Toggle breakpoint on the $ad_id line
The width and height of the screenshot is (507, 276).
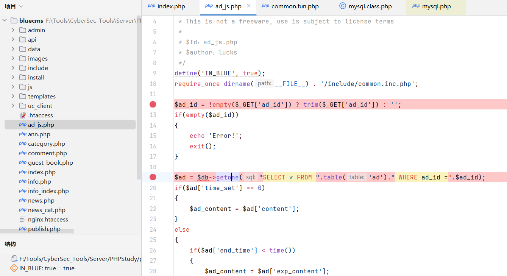point(153,104)
